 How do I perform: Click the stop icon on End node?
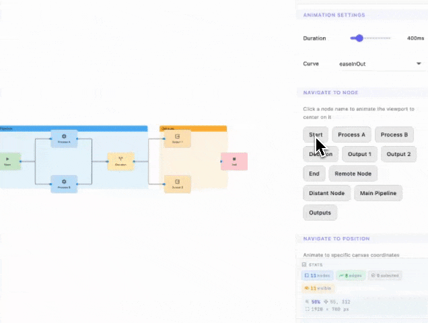(x=234, y=159)
